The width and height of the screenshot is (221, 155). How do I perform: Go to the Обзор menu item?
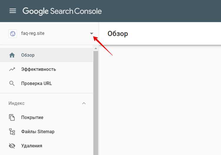point(47,55)
